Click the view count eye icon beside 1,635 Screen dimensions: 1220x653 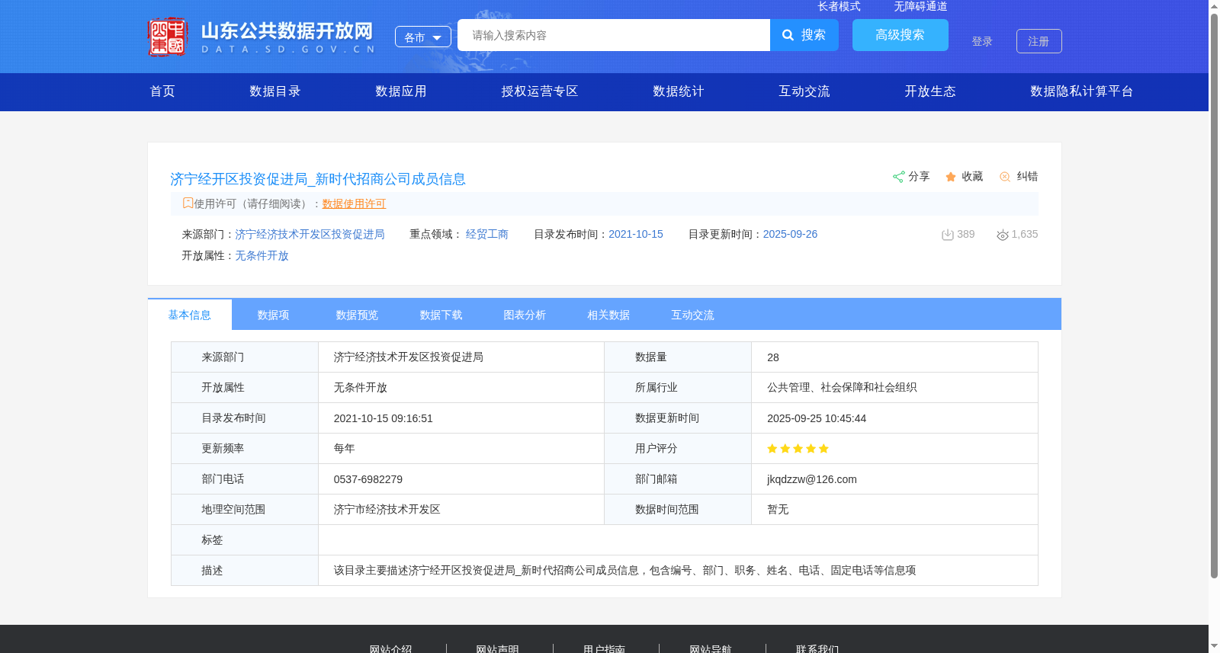(1003, 235)
